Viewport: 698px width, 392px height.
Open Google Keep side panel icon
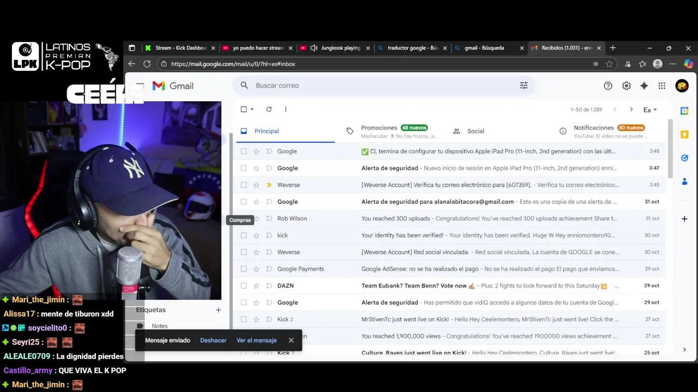coord(684,134)
